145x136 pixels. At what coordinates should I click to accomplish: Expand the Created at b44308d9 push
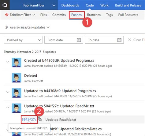(8, 62)
